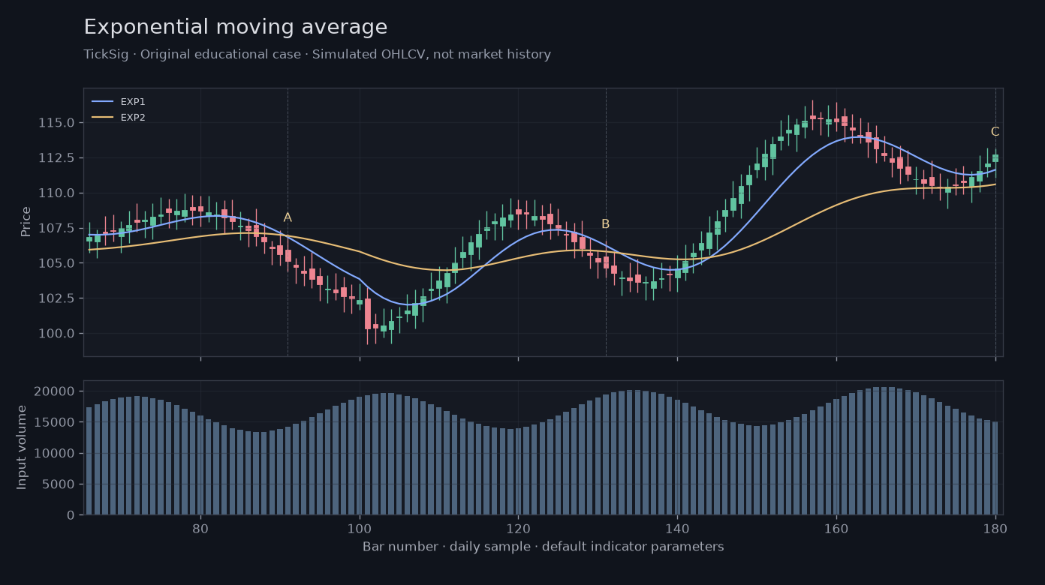Click the 'Bar number' x-axis caption

(x=544, y=547)
